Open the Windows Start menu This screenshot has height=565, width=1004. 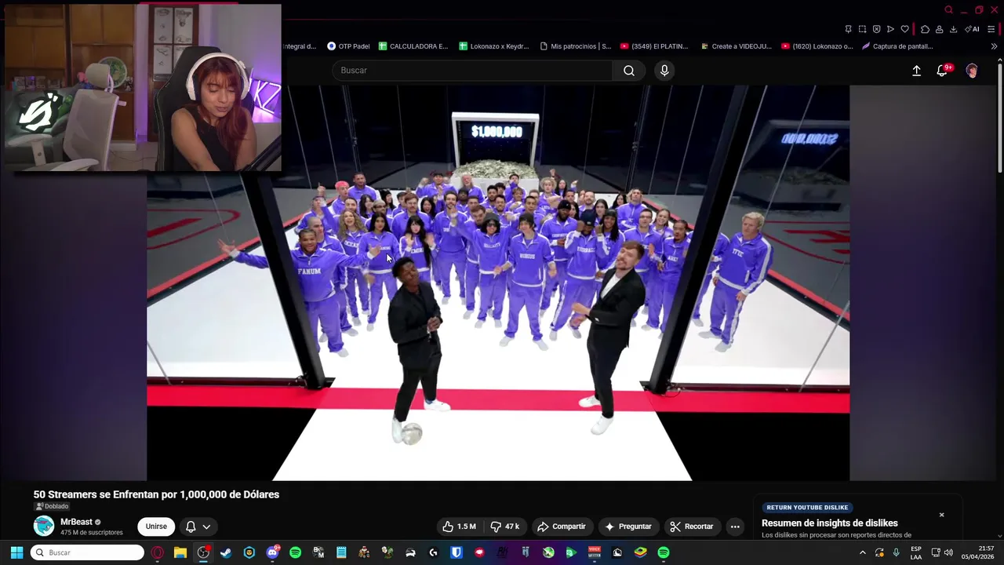tap(16, 552)
